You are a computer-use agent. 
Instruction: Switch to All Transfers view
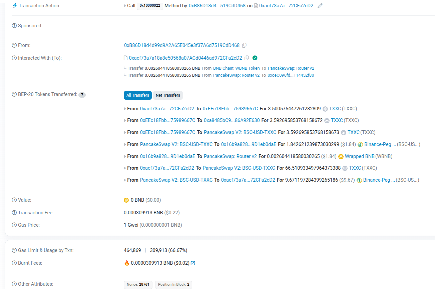pos(138,95)
